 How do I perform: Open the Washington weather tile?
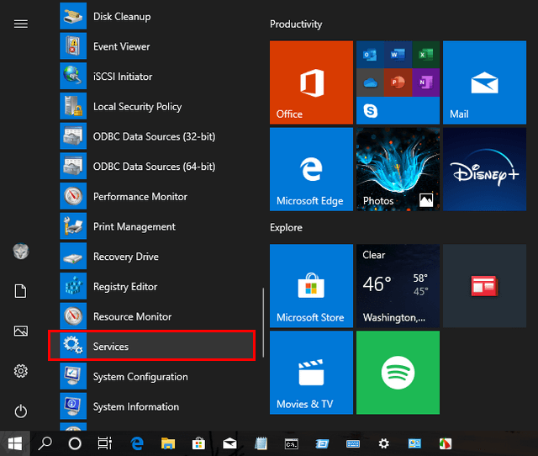(398, 286)
